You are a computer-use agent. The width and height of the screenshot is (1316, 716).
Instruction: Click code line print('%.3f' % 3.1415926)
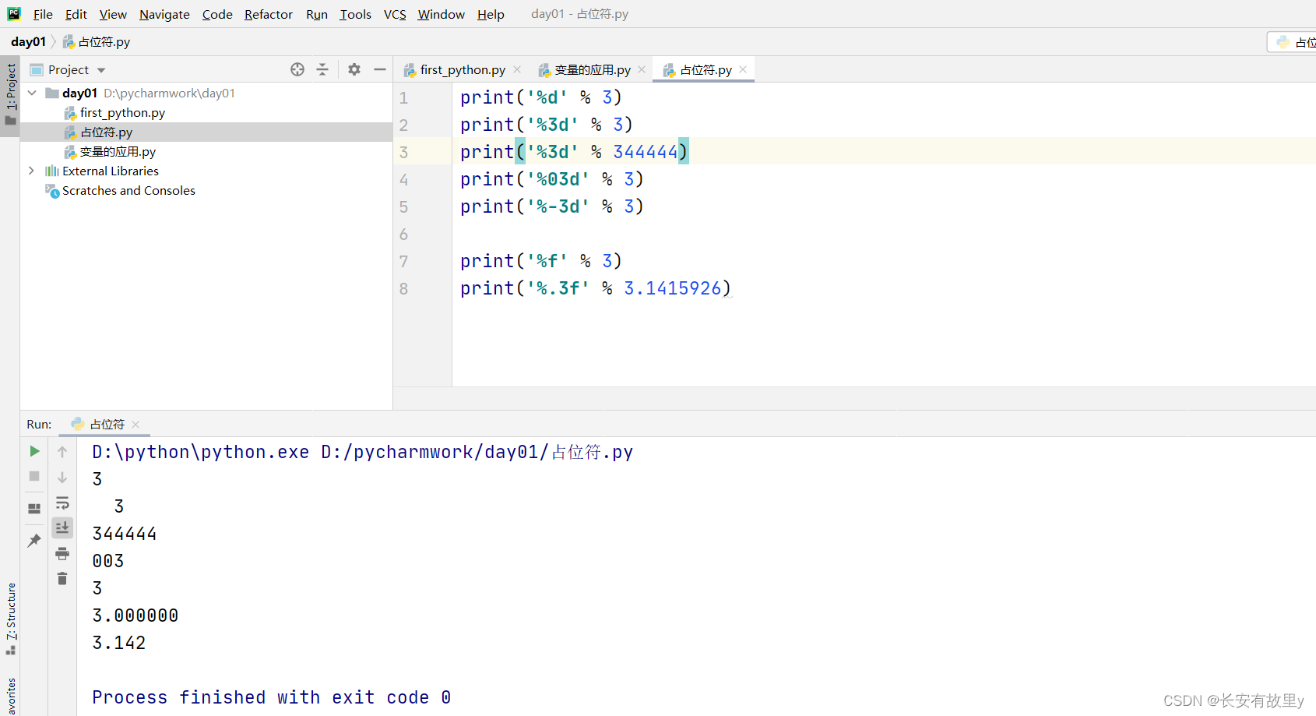(x=595, y=288)
